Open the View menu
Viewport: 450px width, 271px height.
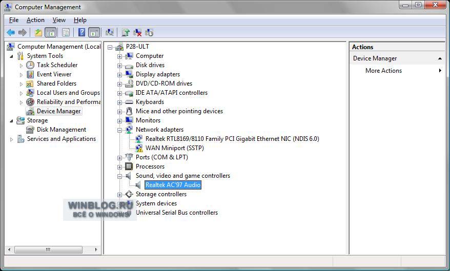[59, 20]
